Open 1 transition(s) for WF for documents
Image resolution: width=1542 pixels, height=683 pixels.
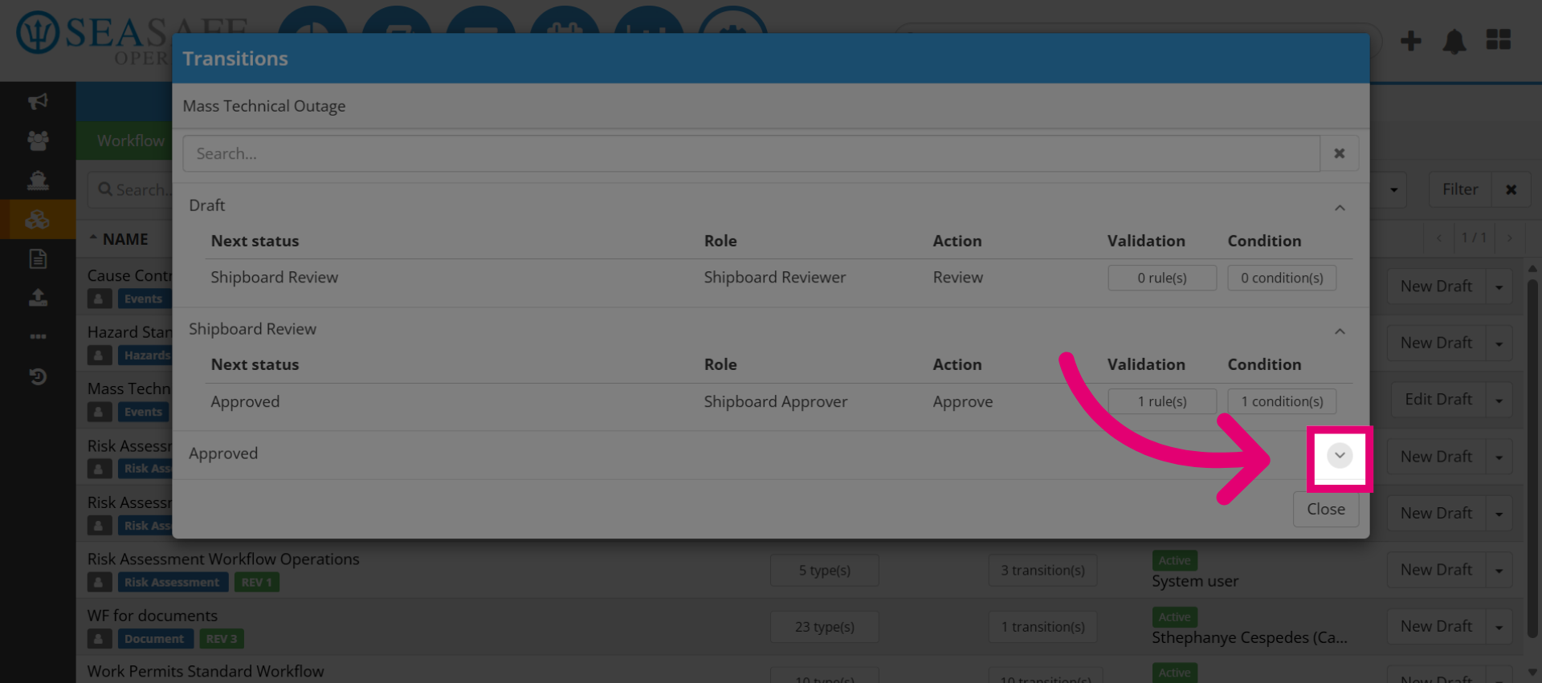pyautogui.click(x=1042, y=627)
